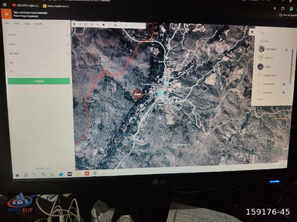This screenshot has width=297, height=222.
Task: Switch to the fourth search tab
Action: click(38, 24)
